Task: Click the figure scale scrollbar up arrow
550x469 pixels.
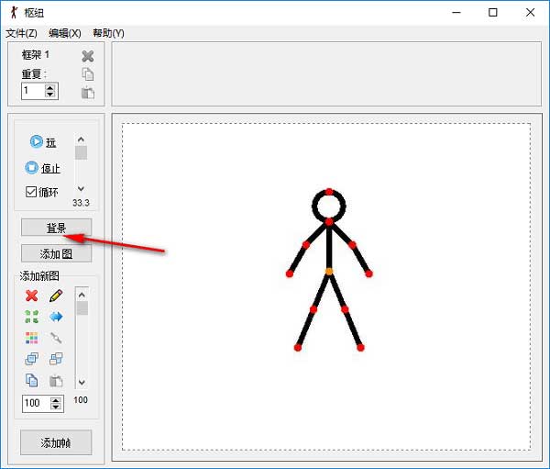Action: point(82,295)
